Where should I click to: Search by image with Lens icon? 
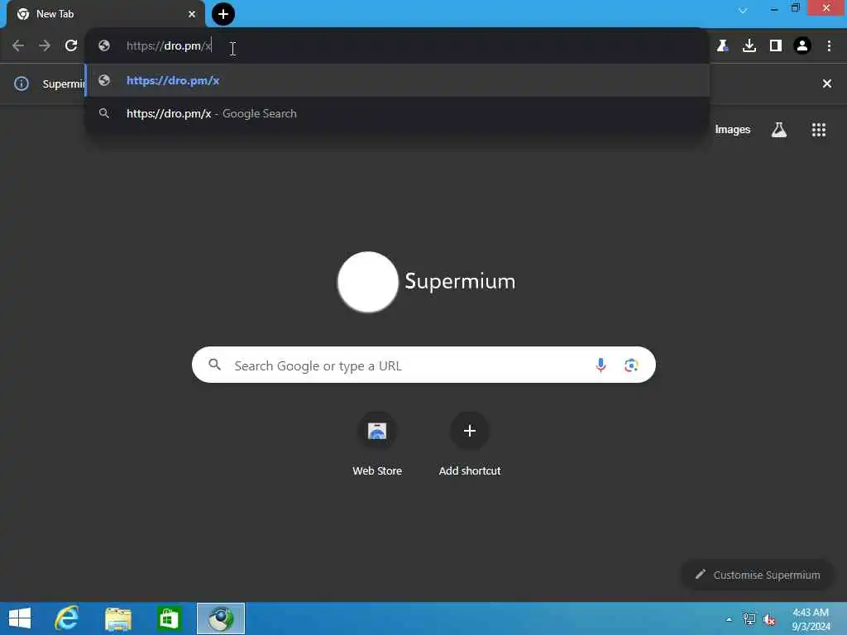click(631, 365)
